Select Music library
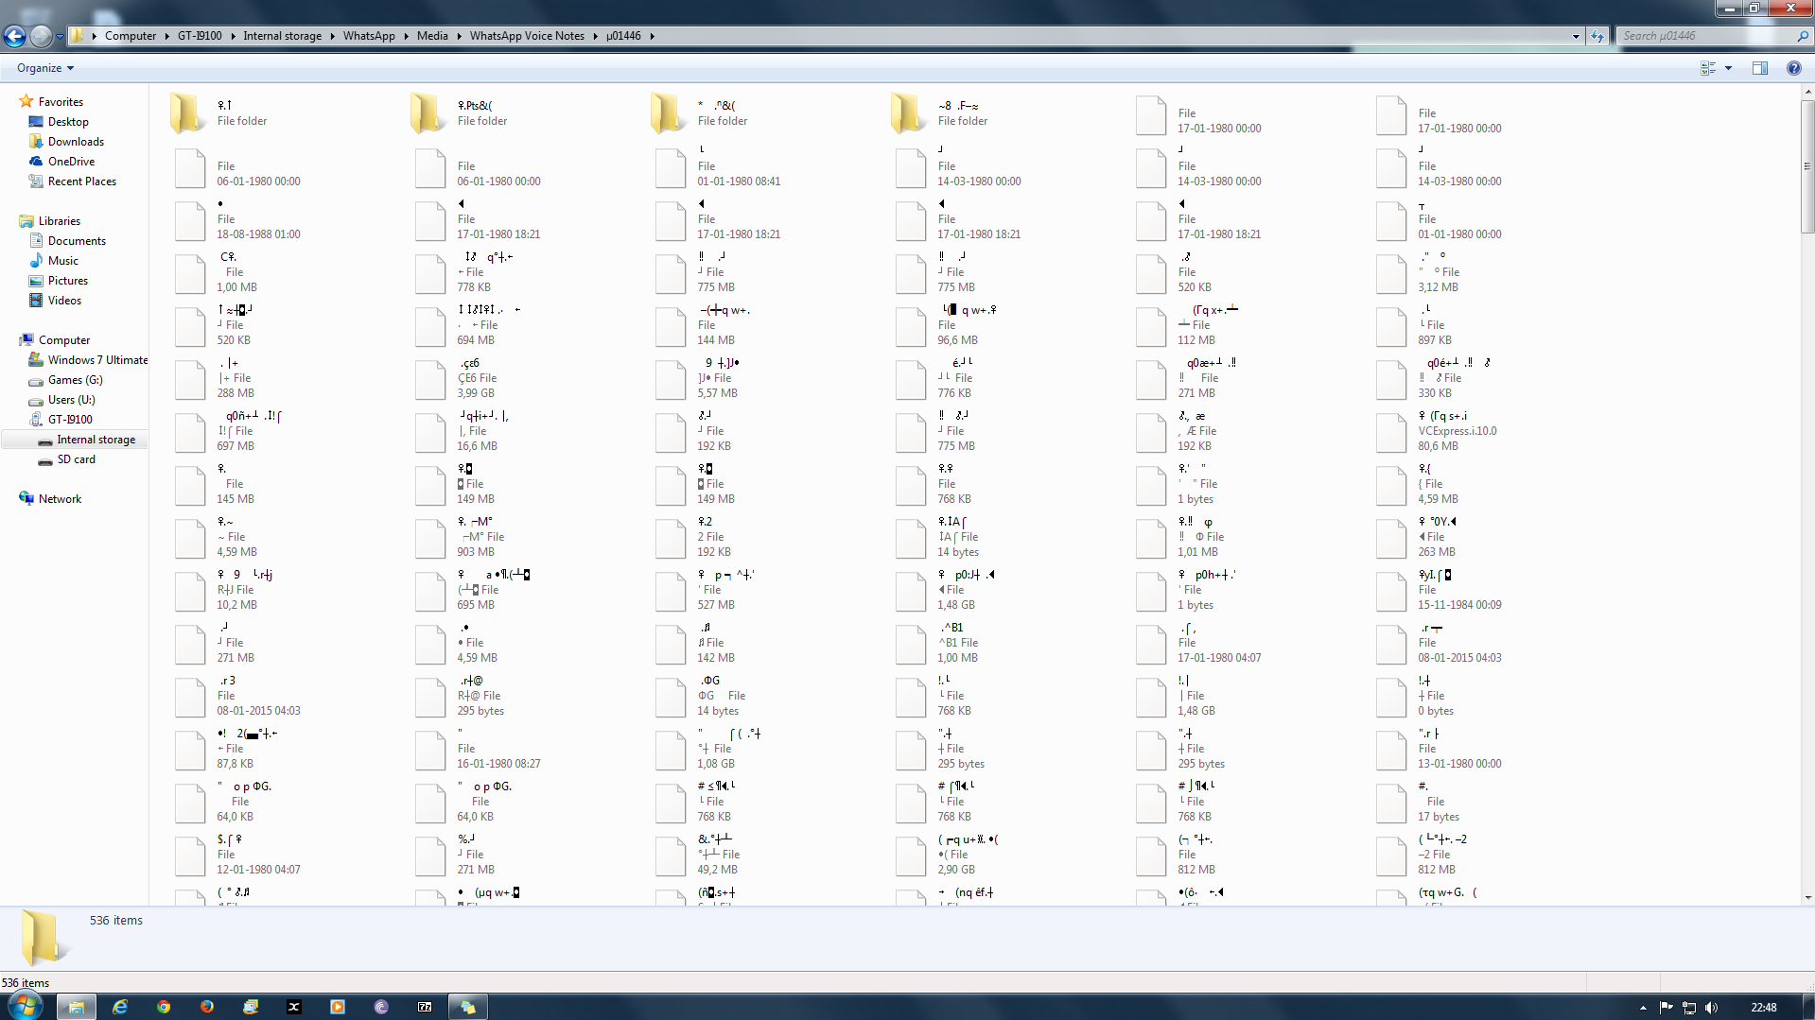This screenshot has height=1020, width=1815. pos(63,261)
